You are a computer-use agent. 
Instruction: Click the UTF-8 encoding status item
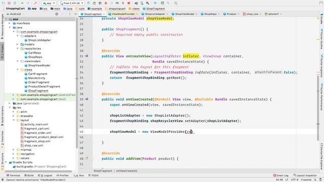coord(295,180)
